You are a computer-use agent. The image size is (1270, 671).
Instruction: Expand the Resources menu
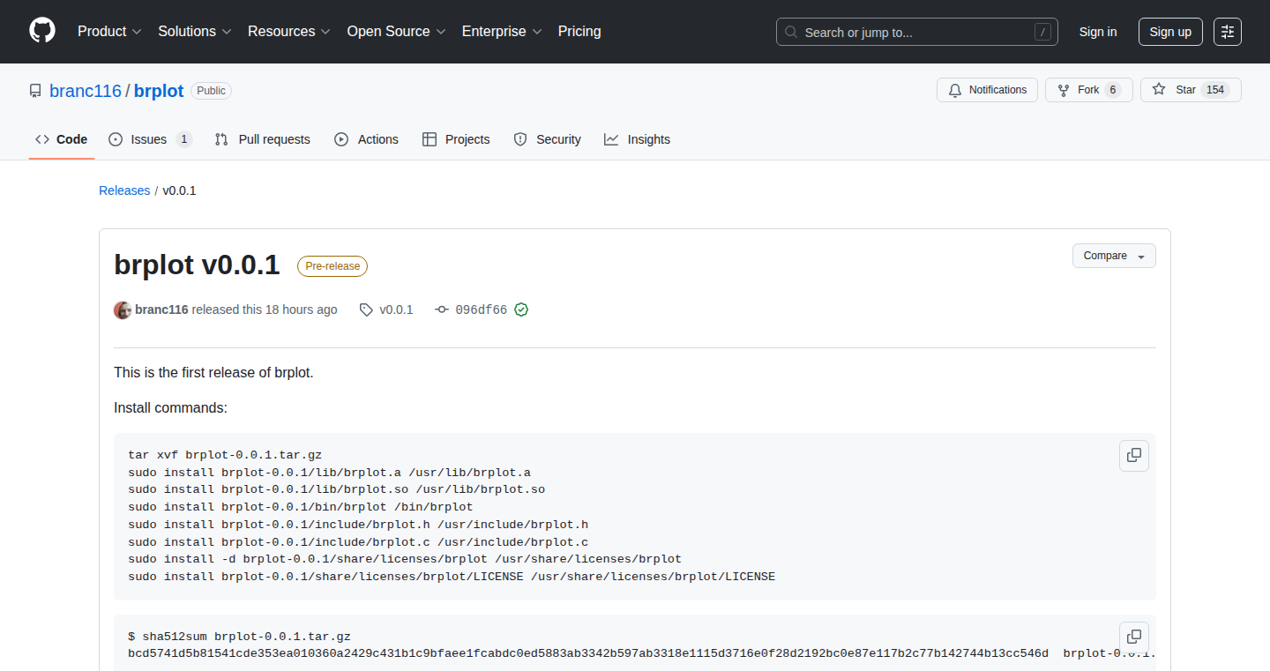pyautogui.click(x=289, y=31)
